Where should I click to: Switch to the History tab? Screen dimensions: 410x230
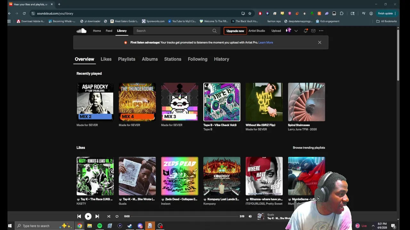pos(221,59)
